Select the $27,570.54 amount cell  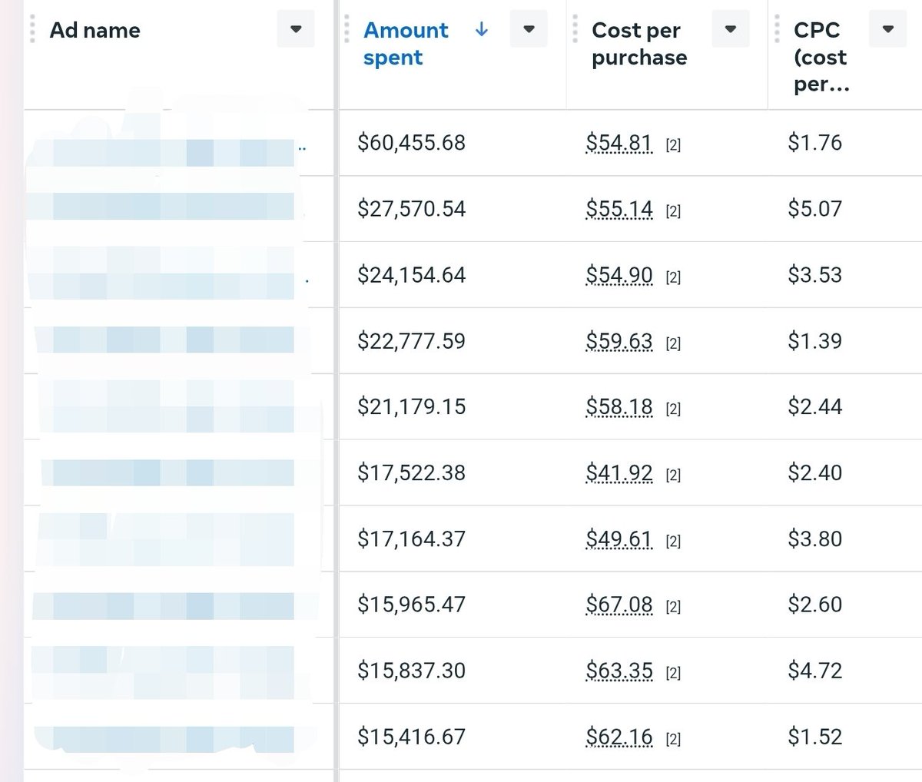tap(411, 209)
